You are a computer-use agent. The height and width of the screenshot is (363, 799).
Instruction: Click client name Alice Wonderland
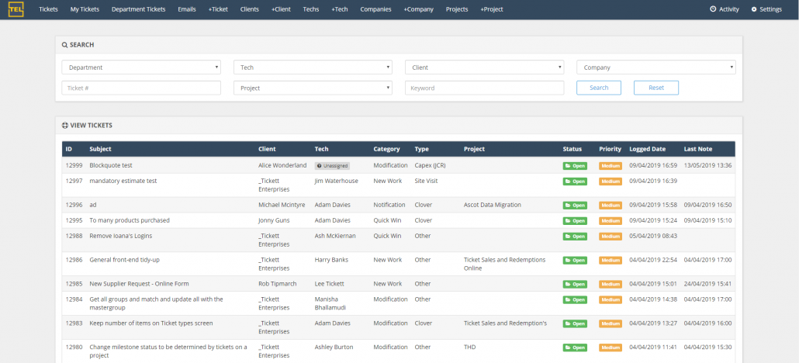(x=283, y=166)
